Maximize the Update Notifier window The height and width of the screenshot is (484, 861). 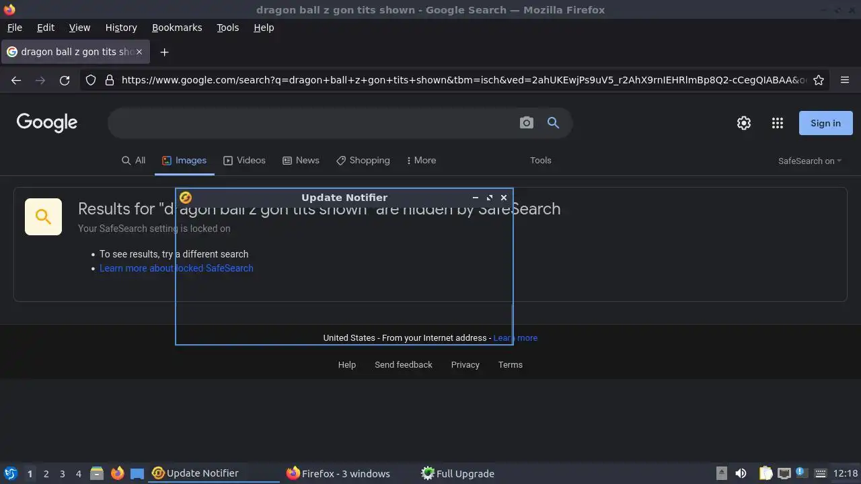click(489, 198)
